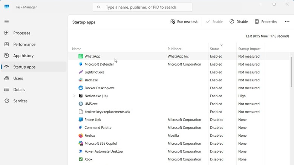
Task: Open Properties for selected app
Action: 266,21
